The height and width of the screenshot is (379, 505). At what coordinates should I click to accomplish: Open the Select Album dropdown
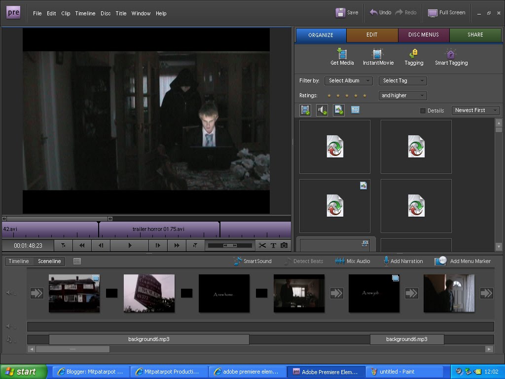349,80
